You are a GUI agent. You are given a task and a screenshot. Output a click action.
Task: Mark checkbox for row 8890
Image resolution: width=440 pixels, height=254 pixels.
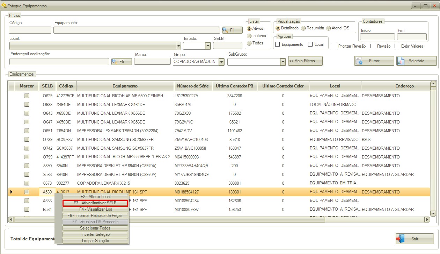pos(27,166)
